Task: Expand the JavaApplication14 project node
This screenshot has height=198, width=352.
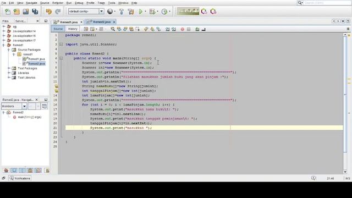Action: point(4,31)
